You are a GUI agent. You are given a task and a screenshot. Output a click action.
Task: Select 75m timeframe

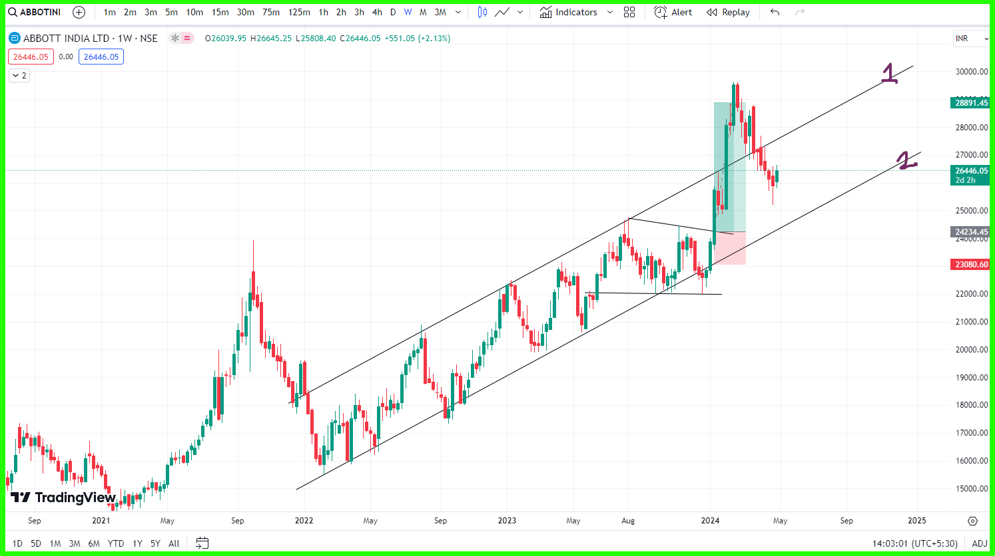click(x=271, y=12)
